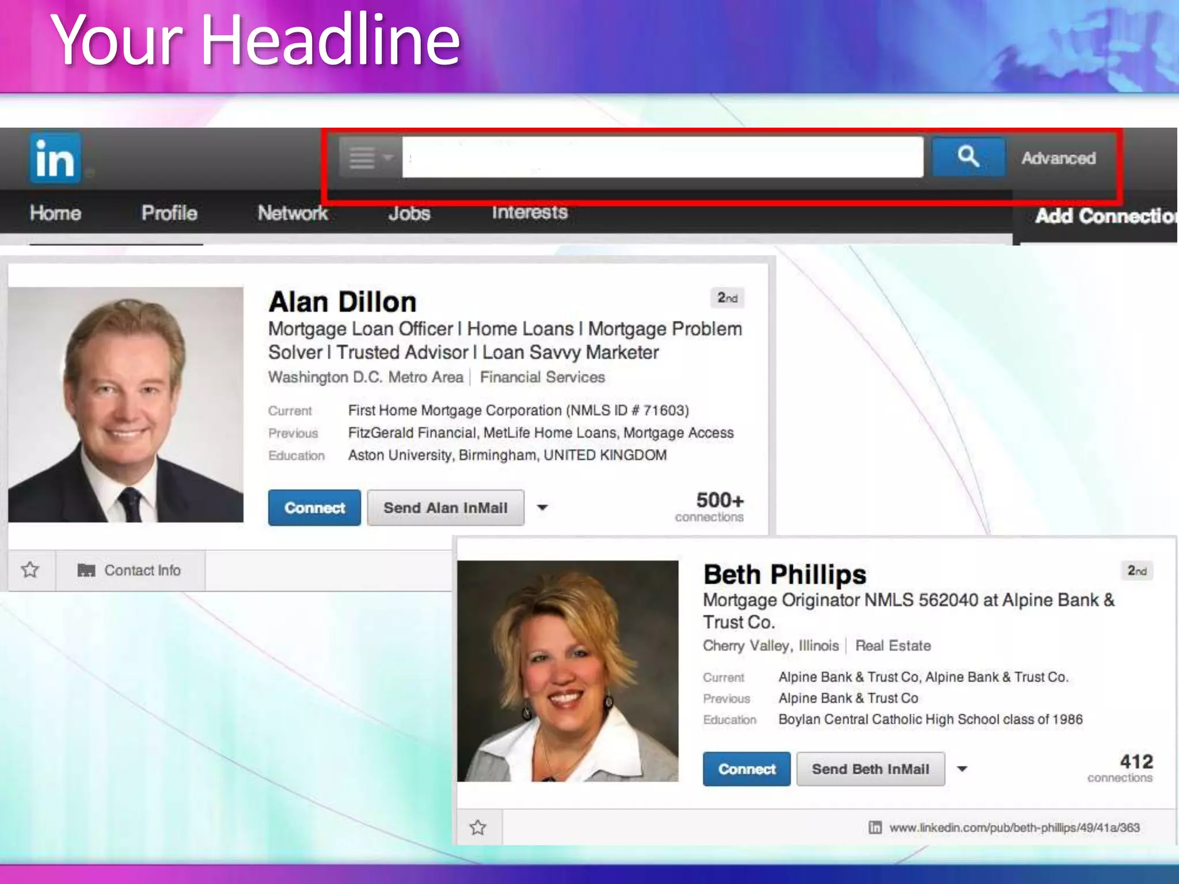Click into the LinkedIn search field
1179x884 pixels.
coord(662,157)
